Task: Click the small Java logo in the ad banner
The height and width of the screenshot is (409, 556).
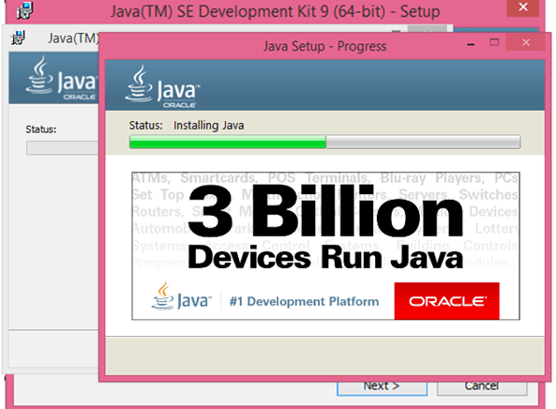Action: [181, 296]
